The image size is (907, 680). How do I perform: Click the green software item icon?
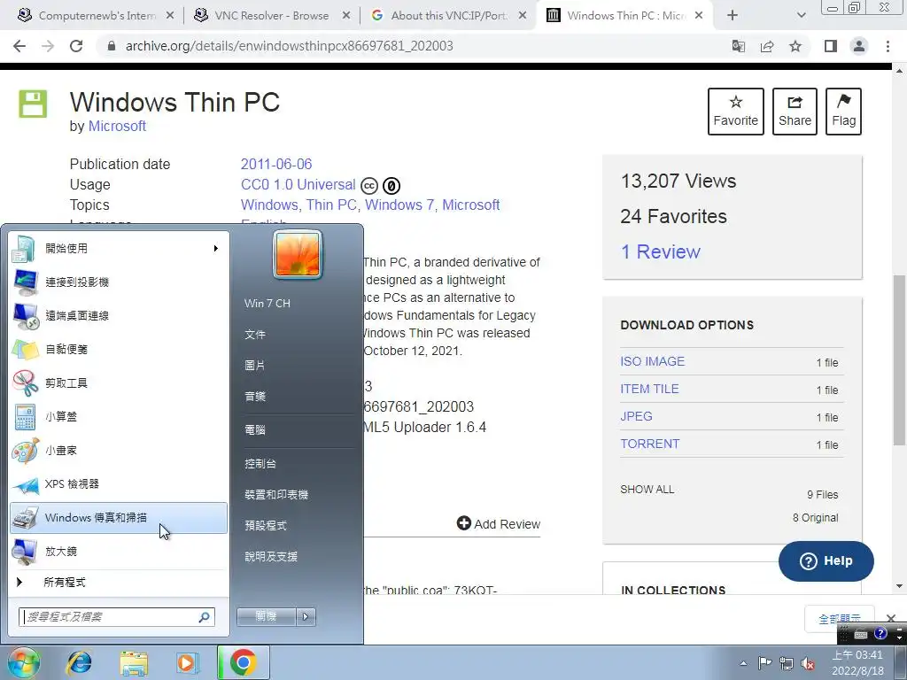33,104
